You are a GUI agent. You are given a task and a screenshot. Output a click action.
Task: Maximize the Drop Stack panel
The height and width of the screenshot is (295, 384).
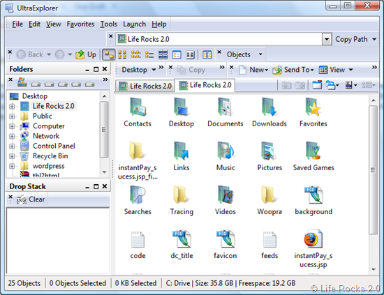(96, 186)
